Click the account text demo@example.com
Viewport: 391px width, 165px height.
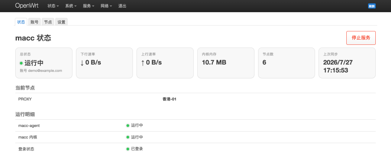(45, 70)
